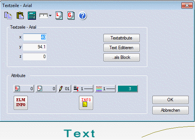
Task: Open the calculator icon in toolbar
Action: click(32, 16)
